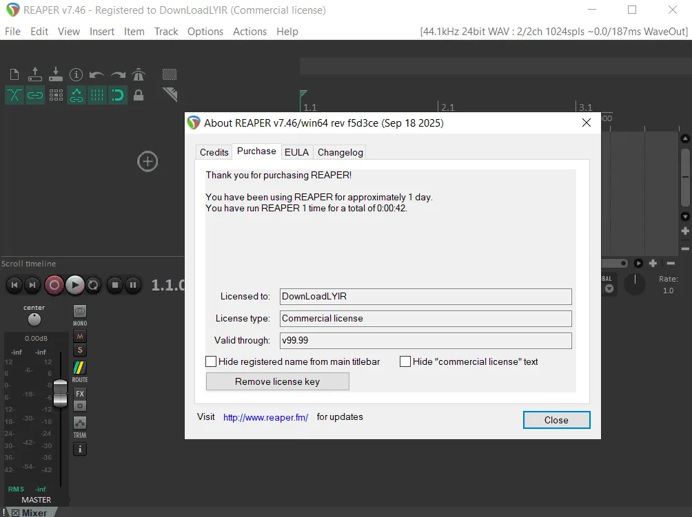
Task: Open the Actions menu
Action: tap(250, 32)
